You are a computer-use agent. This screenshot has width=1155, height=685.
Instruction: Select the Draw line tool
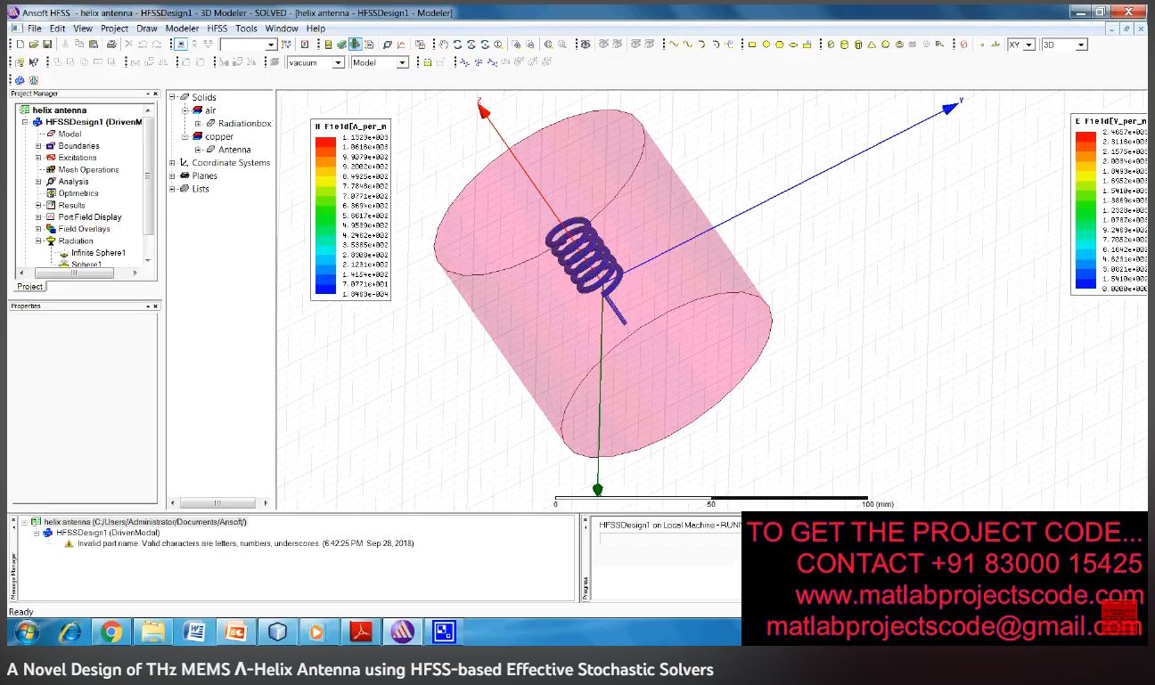[675, 45]
